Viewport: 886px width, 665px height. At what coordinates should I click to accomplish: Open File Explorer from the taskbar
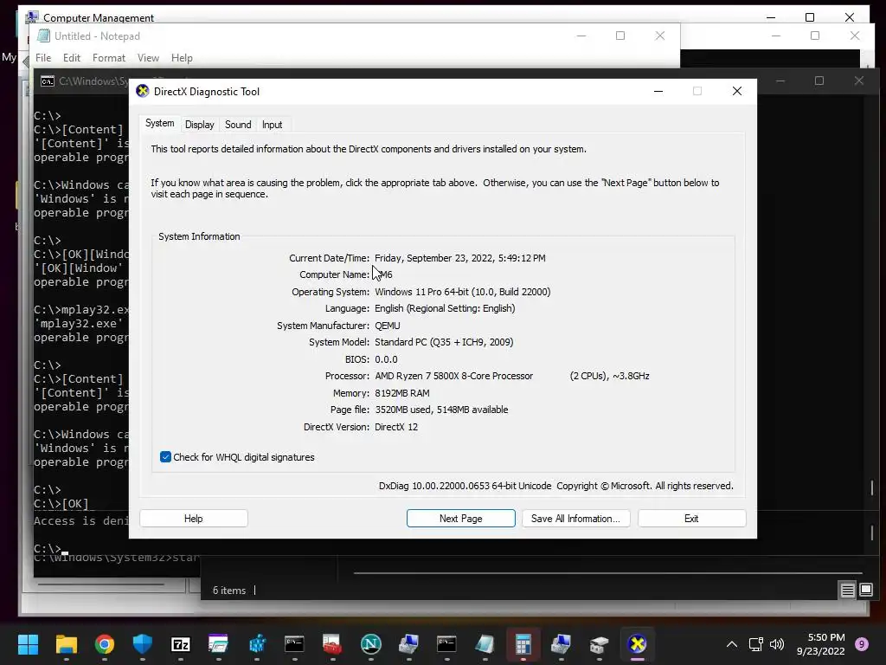click(x=66, y=643)
